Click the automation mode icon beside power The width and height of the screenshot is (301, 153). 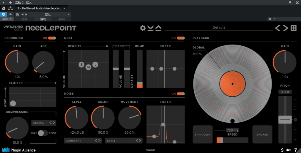(10, 14)
